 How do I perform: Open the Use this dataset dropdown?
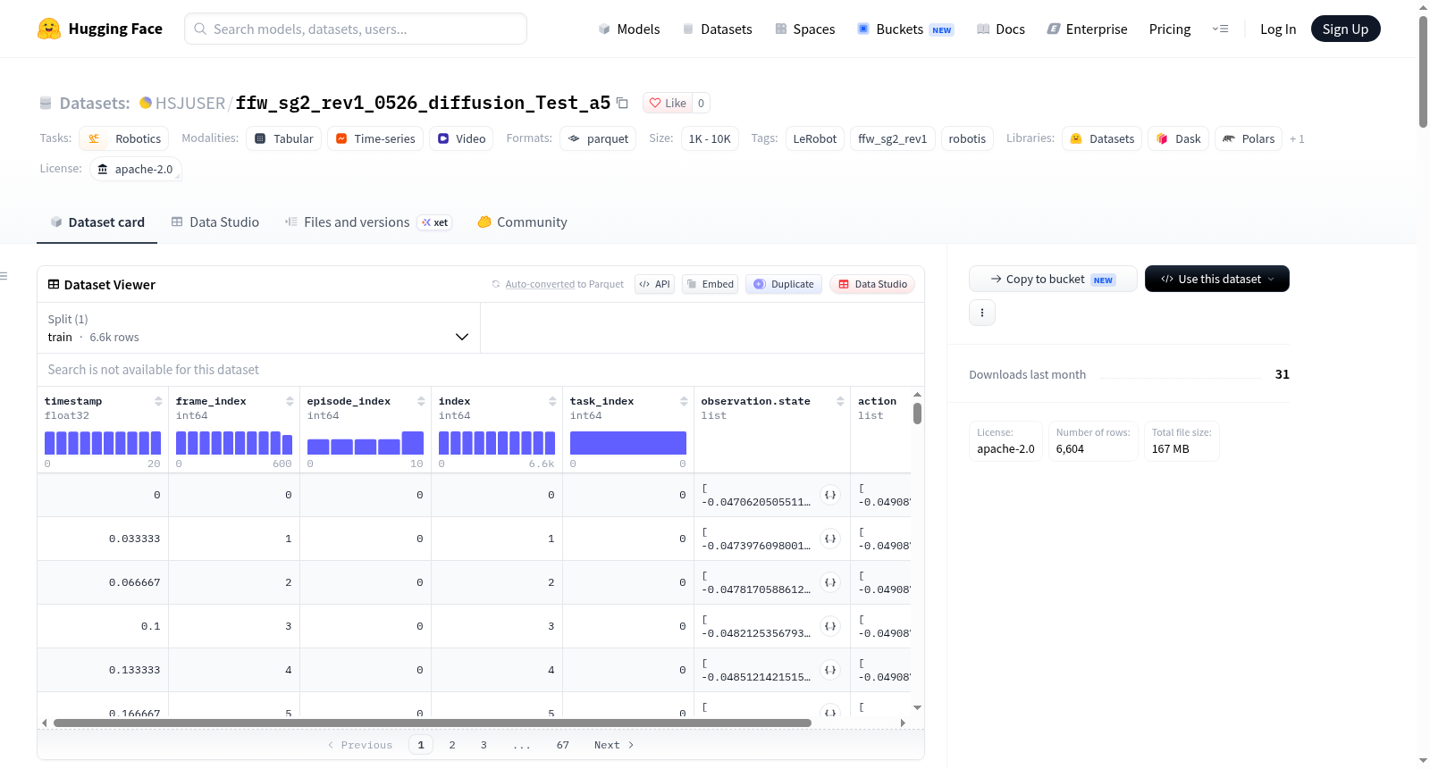(1217, 279)
